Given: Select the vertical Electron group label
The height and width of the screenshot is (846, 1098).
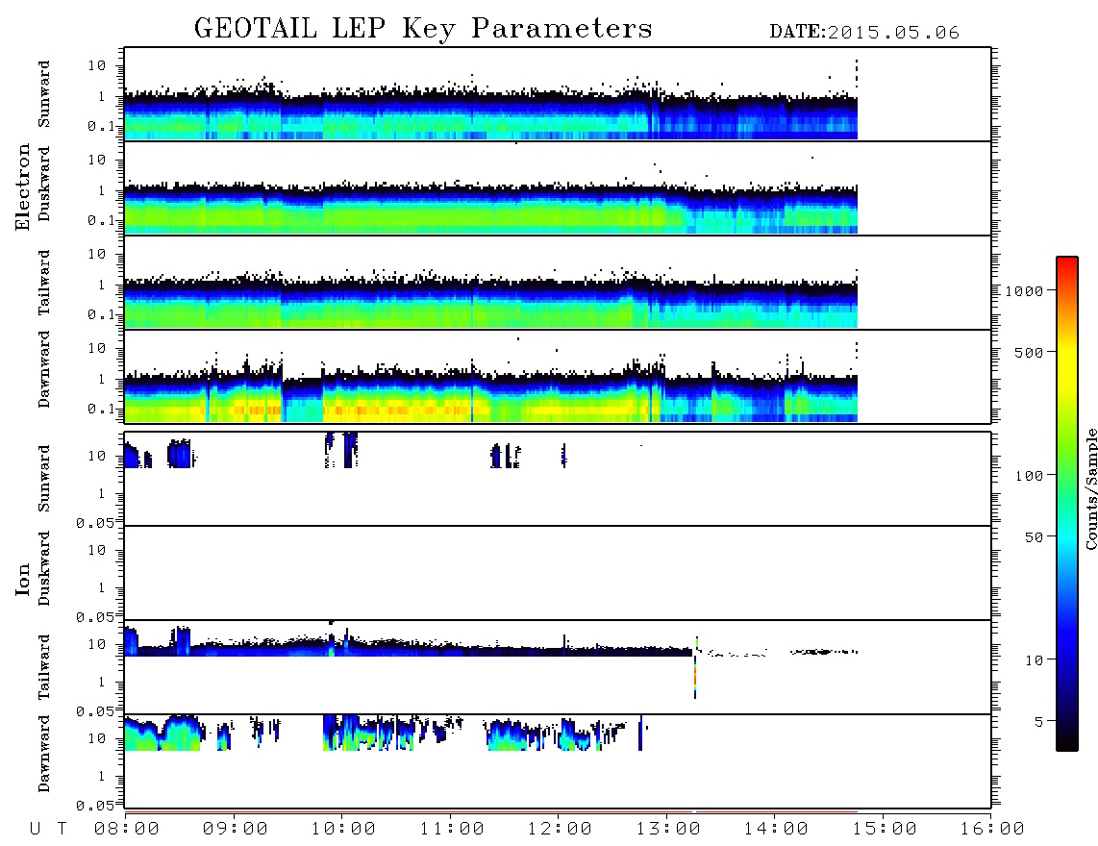Looking at the screenshot, I should [22, 187].
